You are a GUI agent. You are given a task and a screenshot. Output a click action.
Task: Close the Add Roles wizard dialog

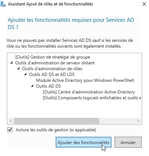tap(144, 4)
